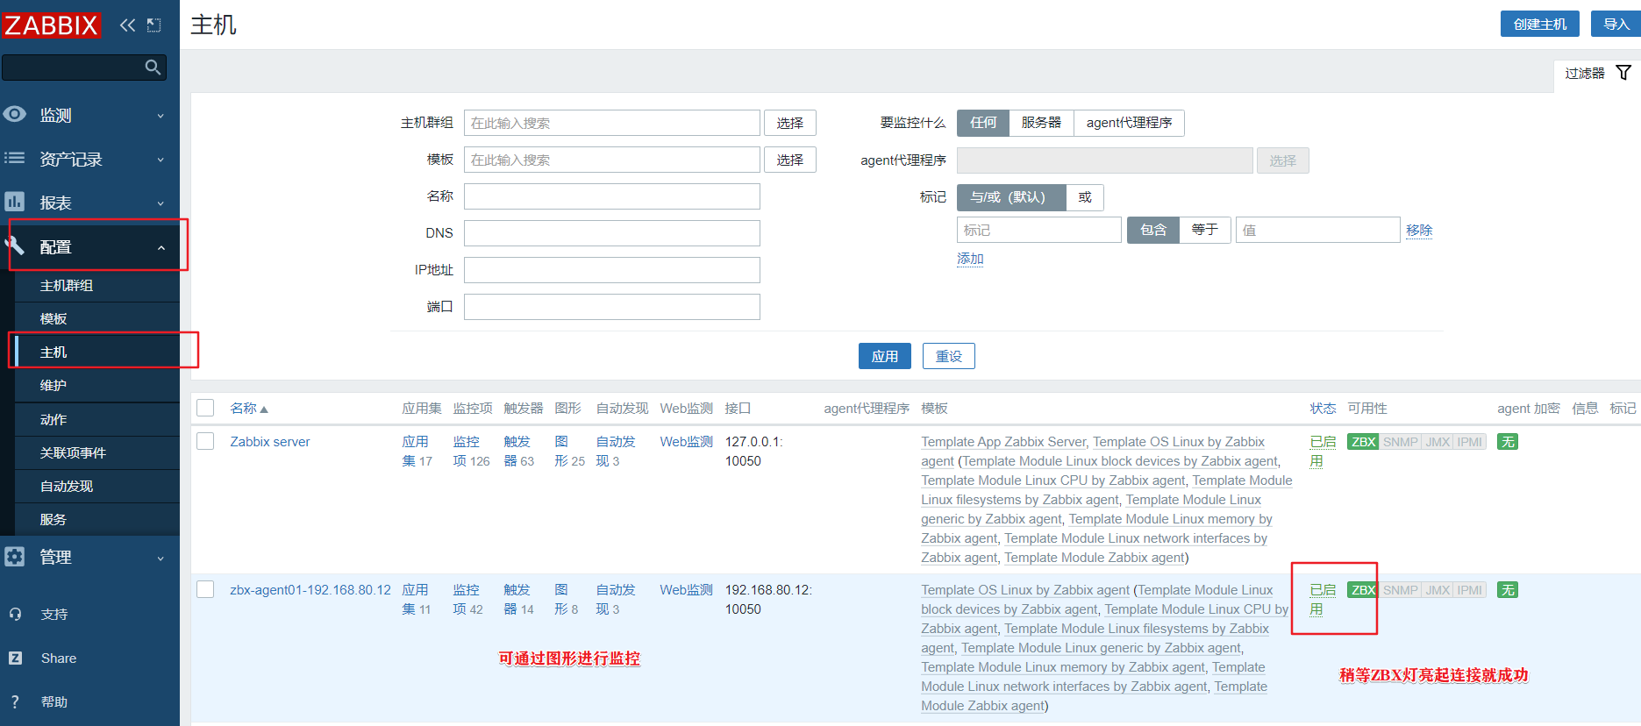The width and height of the screenshot is (1641, 726).
Task: Expand the 报表 menu chevron
Action: point(161,203)
